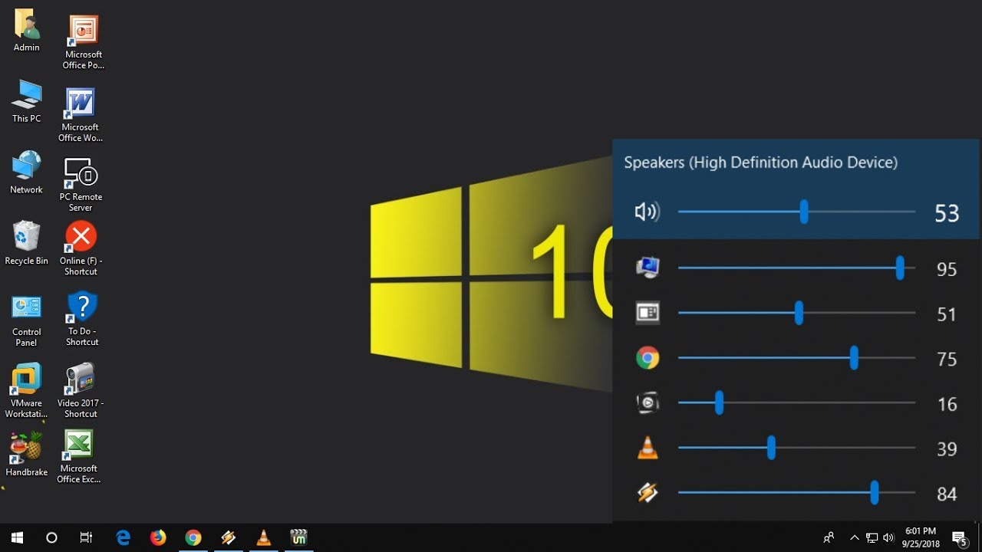
Task: Open Task View on the taskbar
Action: [86, 537]
